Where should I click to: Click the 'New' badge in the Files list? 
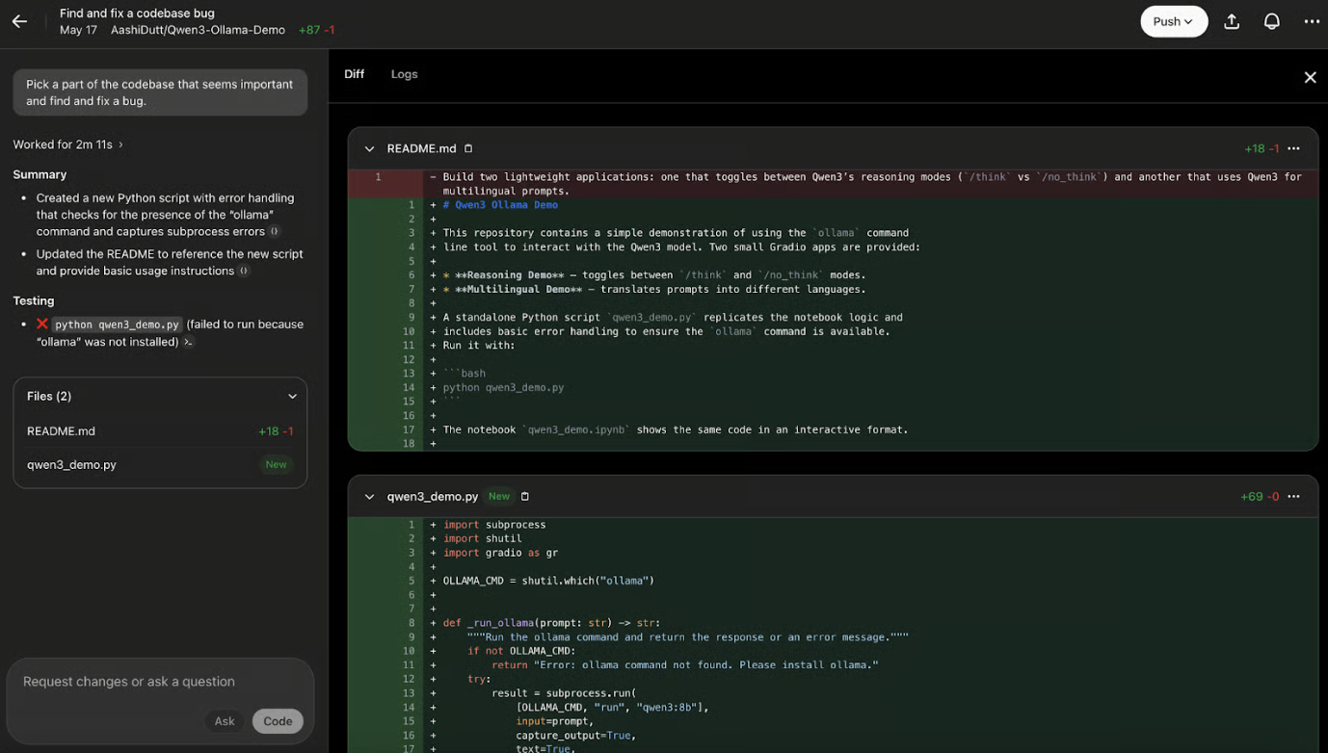(276, 464)
